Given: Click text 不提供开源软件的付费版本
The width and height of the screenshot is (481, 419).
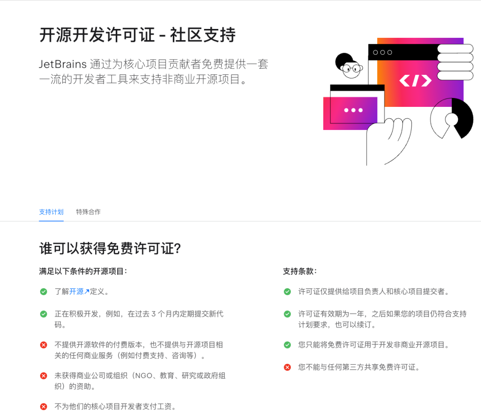Looking at the screenshot, I should [139, 350].
